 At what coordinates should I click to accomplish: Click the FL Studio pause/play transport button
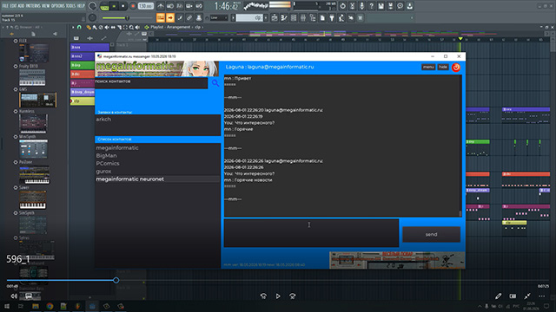click(x=114, y=6)
